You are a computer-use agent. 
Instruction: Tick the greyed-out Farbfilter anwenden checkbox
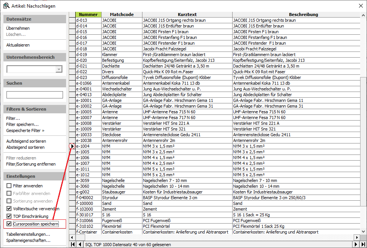(9, 193)
